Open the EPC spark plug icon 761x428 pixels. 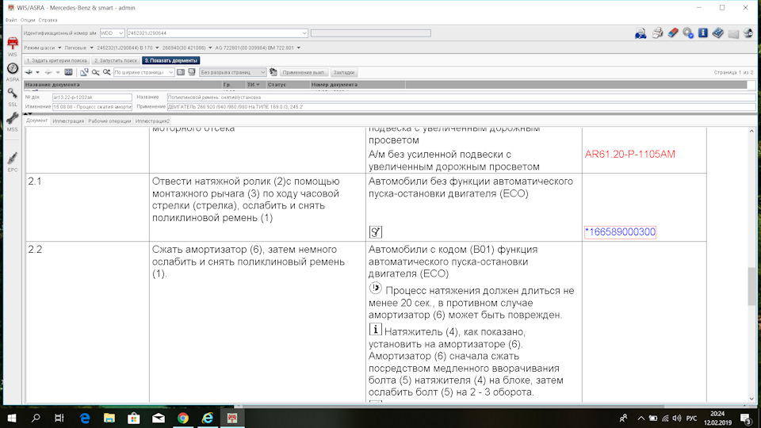pos(12,162)
